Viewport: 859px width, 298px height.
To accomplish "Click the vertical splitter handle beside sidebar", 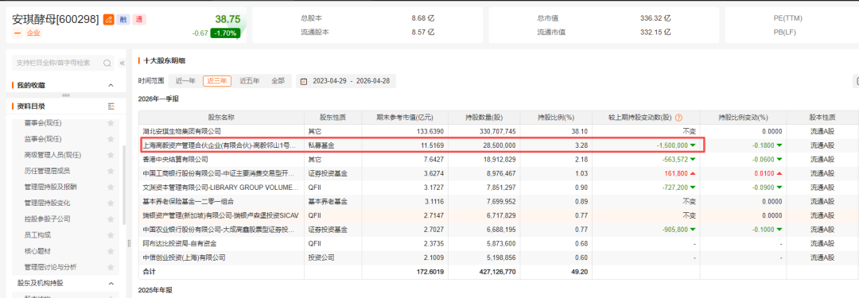I will (130, 243).
